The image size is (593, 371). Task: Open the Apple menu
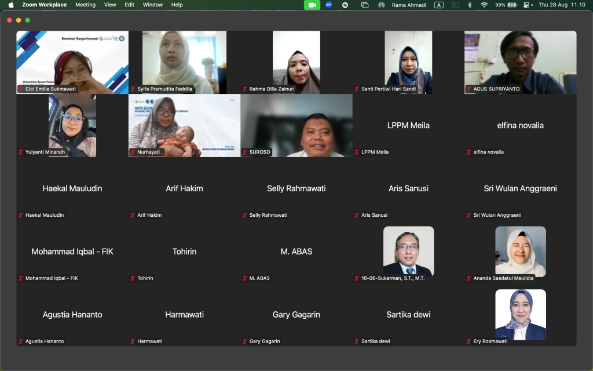point(11,5)
